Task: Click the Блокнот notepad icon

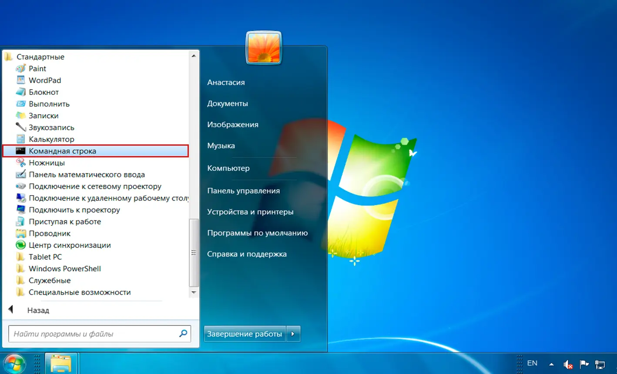Action: pyautogui.click(x=21, y=92)
